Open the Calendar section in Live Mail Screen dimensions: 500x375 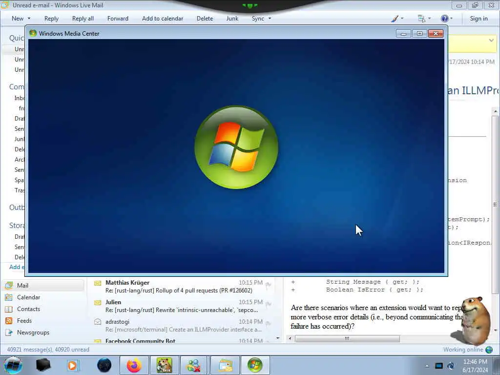[x=28, y=297]
